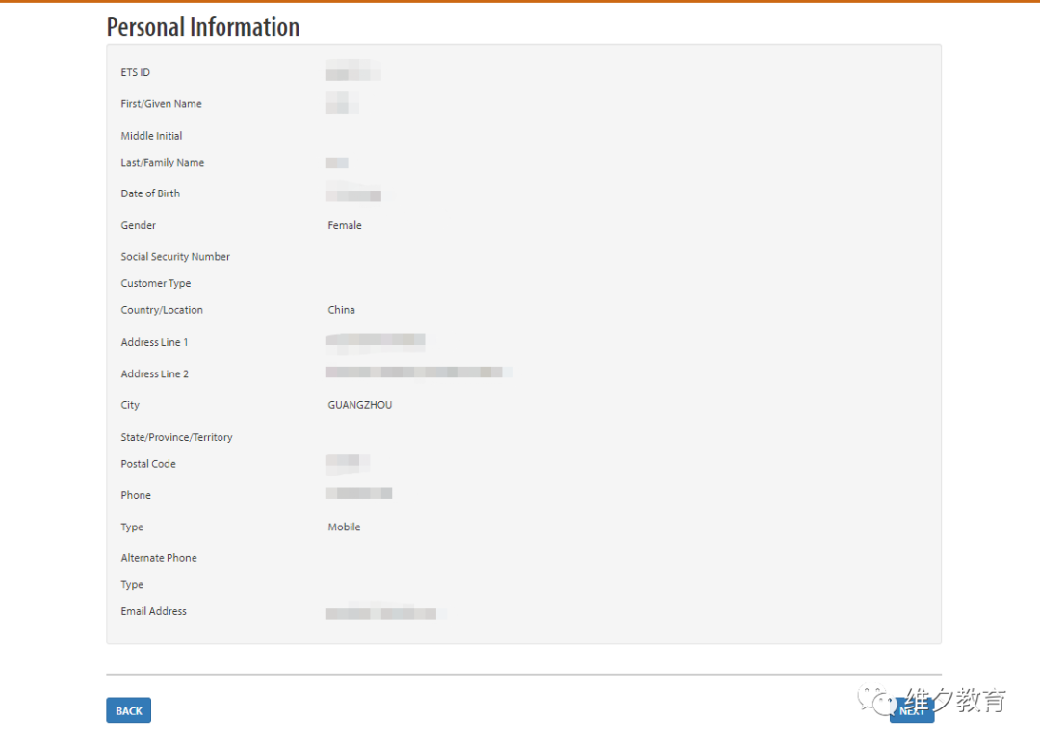Image resolution: width=1040 pixels, height=746 pixels.
Task: Select the China country value
Action: (x=342, y=310)
